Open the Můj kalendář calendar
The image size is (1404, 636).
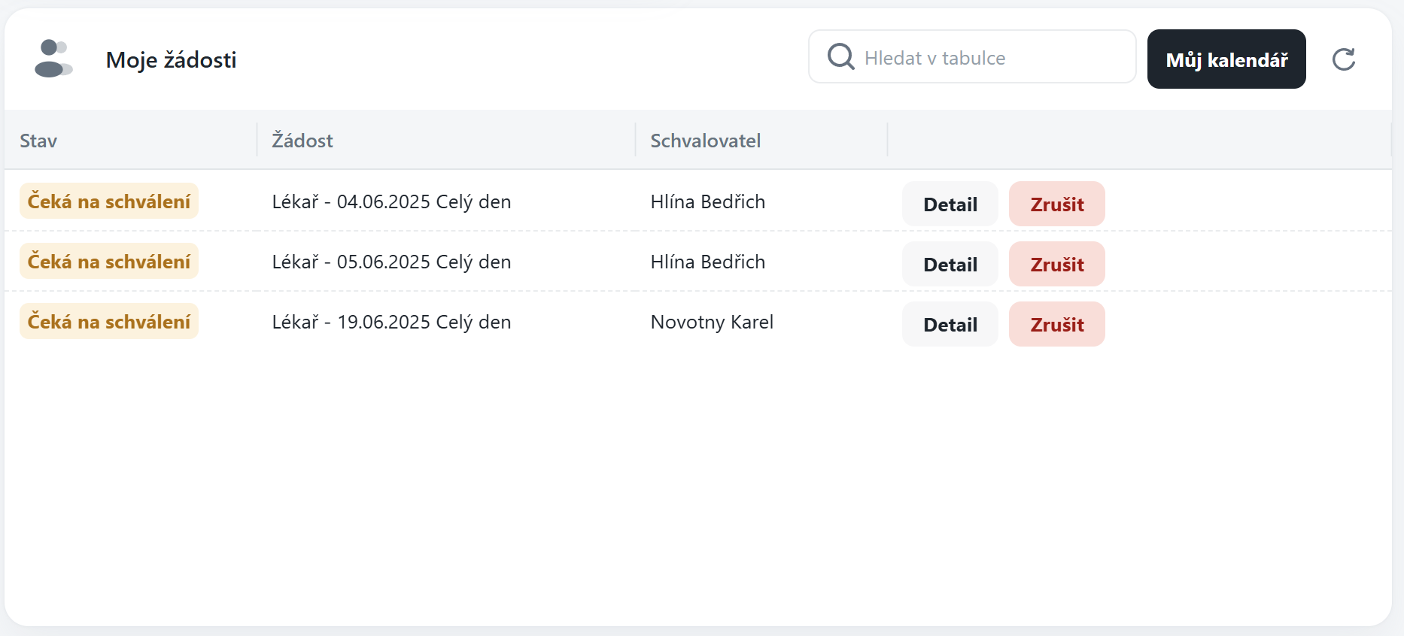1226,59
